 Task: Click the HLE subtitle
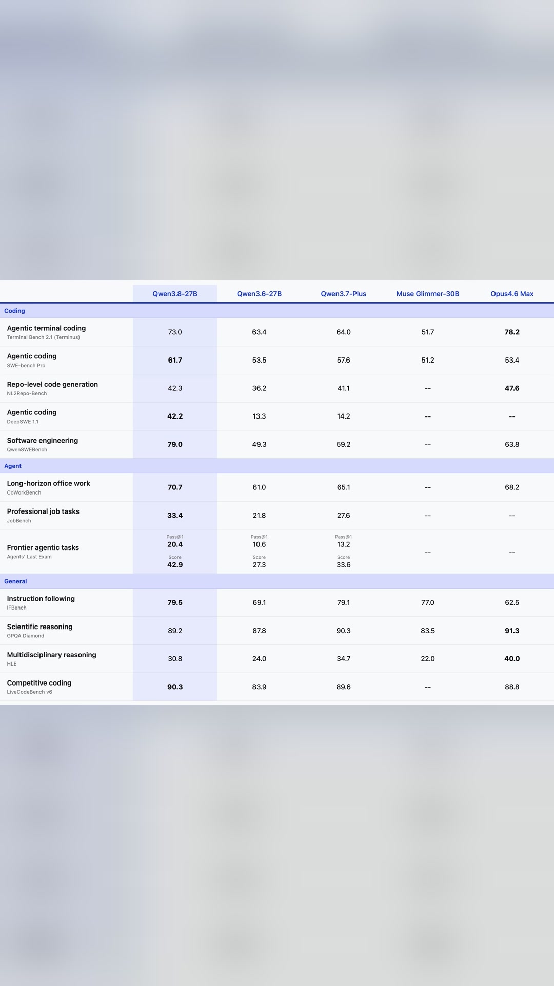pyautogui.click(x=12, y=664)
